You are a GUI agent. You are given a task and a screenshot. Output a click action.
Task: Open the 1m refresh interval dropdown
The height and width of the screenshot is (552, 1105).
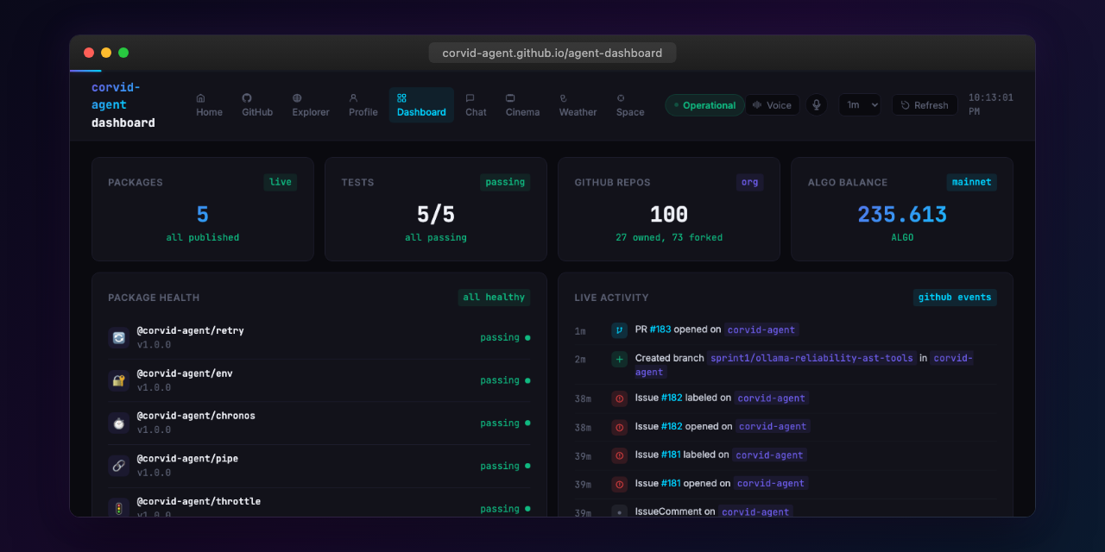pyautogui.click(x=860, y=105)
